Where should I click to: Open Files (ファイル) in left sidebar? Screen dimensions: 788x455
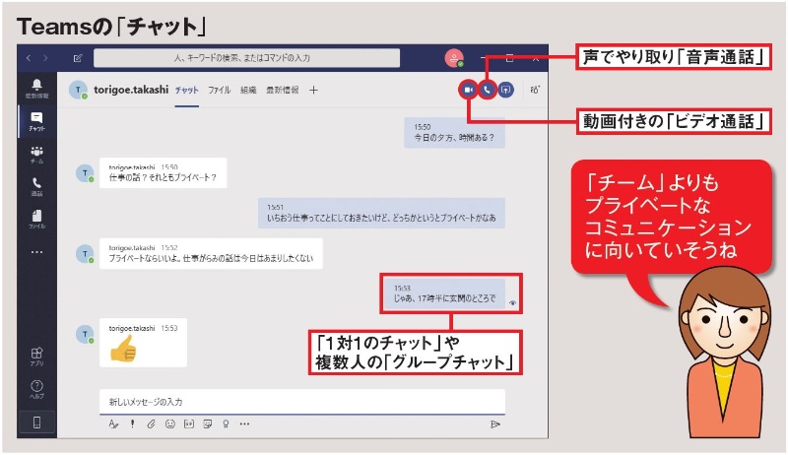36,218
